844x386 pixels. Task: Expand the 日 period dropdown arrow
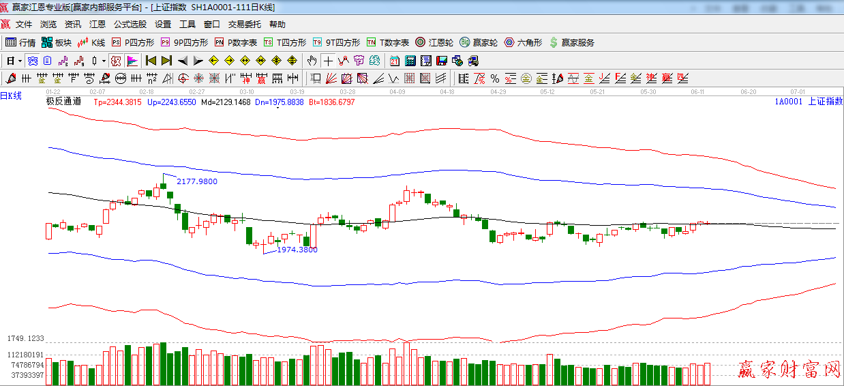(20, 61)
